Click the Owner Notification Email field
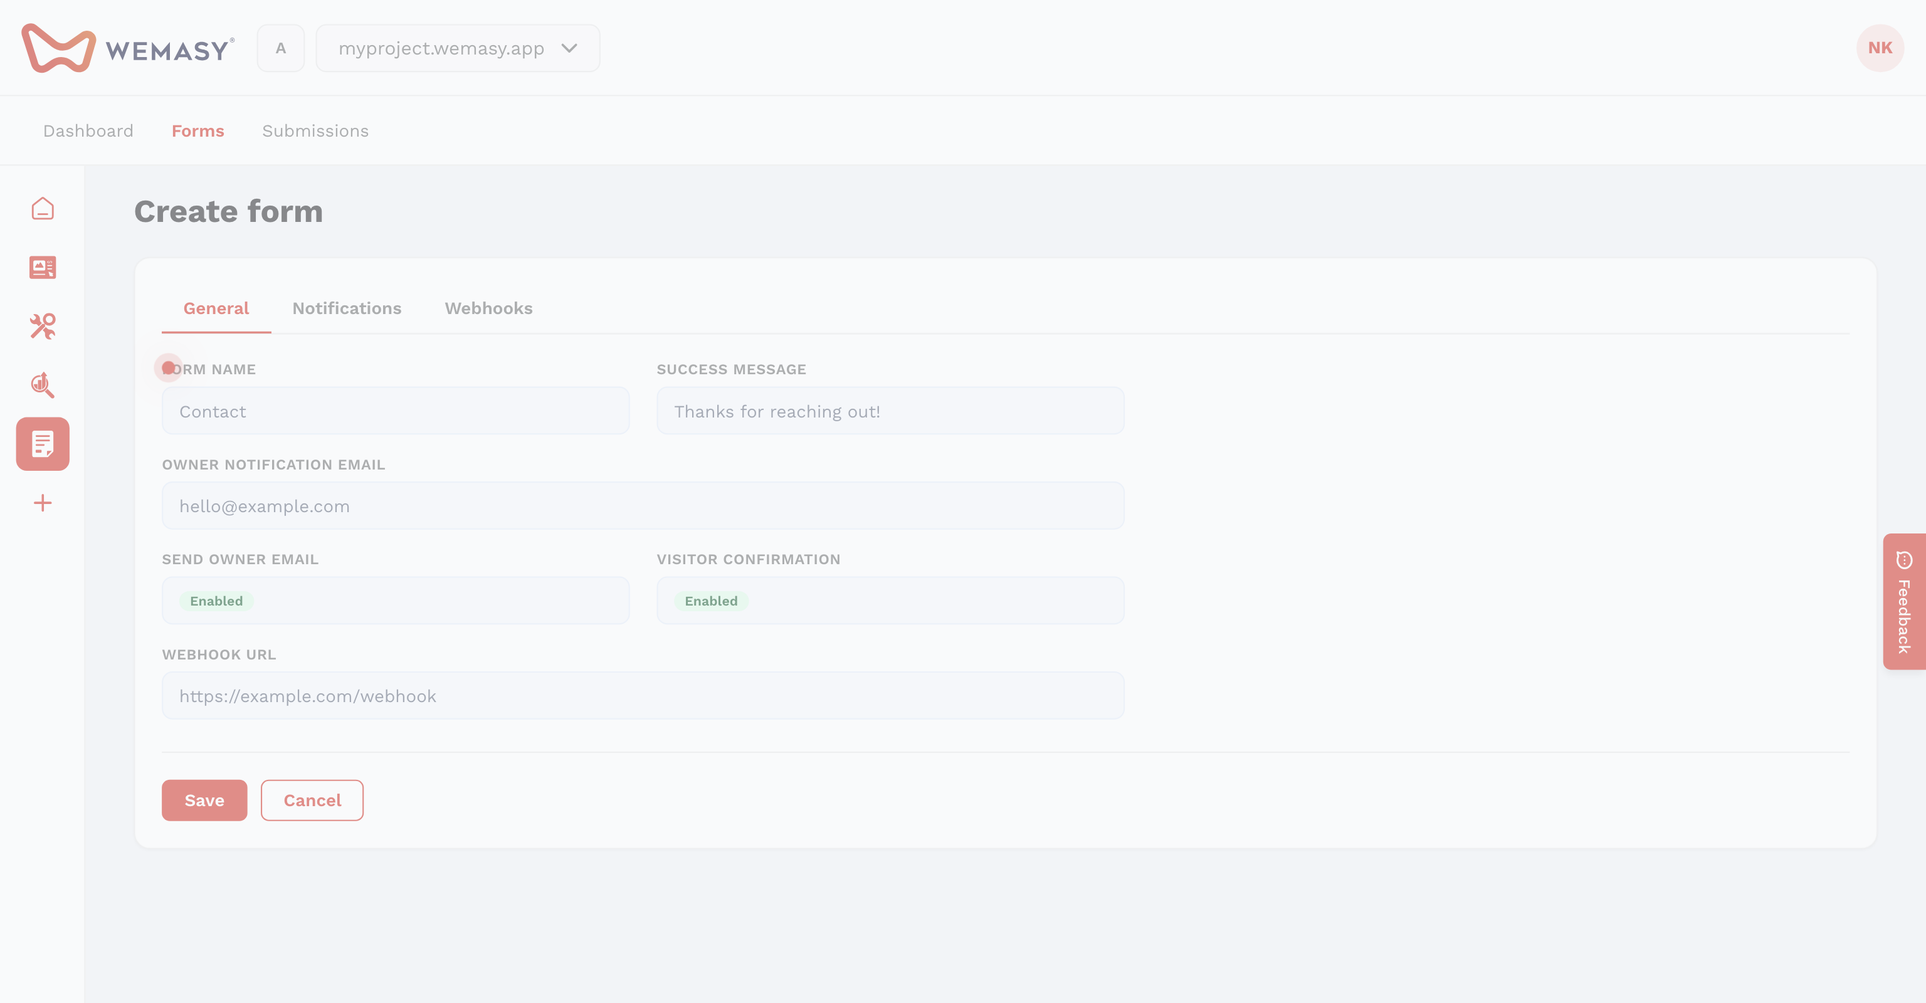Viewport: 1926px width, 1003px height. (x=643, y=506)
